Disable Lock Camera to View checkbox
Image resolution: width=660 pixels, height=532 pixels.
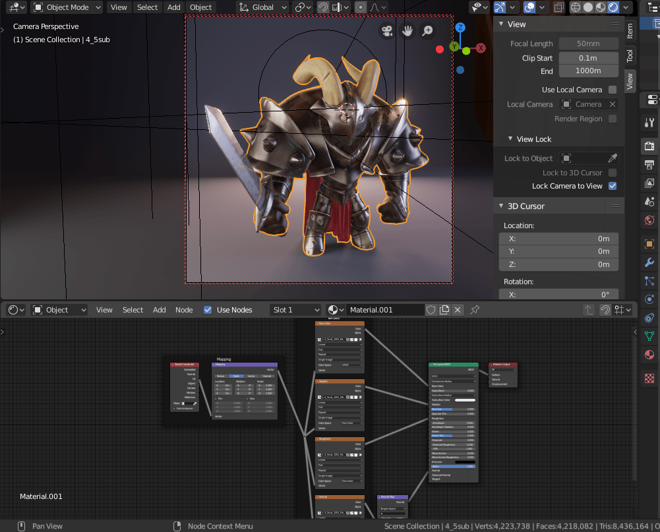click(613, 186)
